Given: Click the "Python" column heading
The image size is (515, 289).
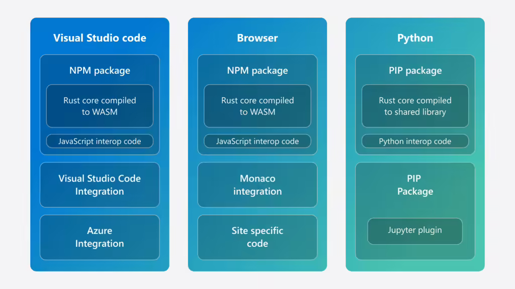Looking at the screenshot, I should pos(415,38).
